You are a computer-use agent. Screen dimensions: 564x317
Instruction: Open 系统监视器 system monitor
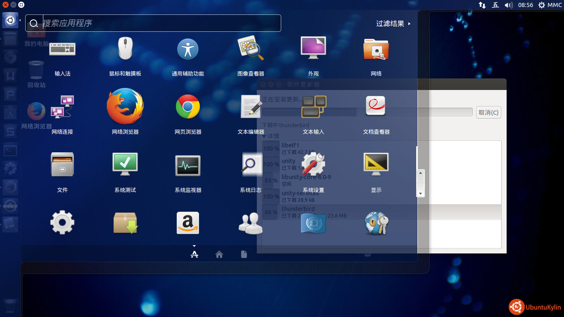pyautogui.click(x=188, y=165)
